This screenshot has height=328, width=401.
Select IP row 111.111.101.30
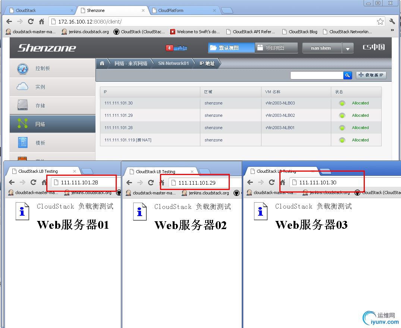tap(241, 103)
